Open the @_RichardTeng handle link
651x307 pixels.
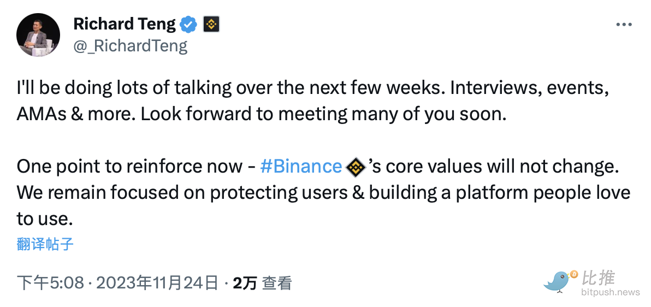[x=130, y=45]
